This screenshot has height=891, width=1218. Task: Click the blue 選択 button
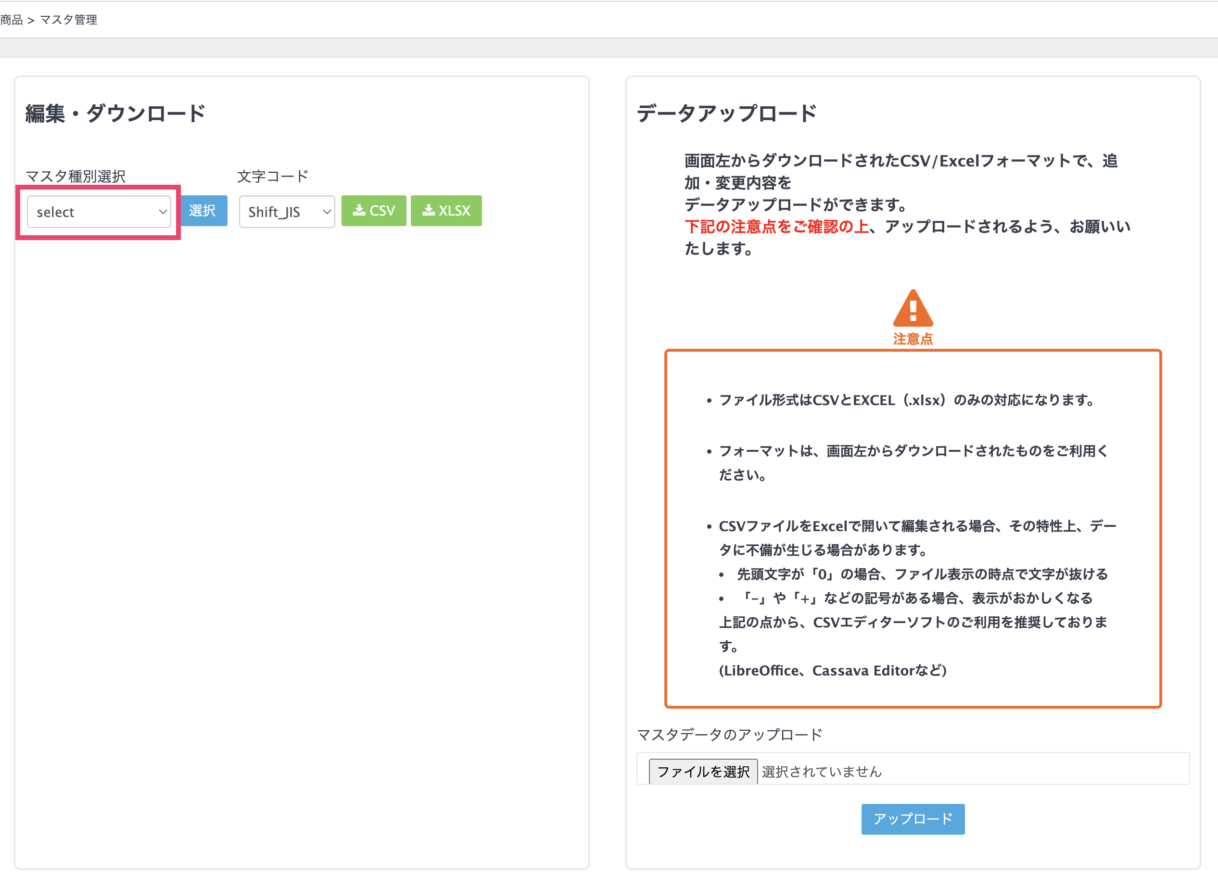coord(203,210)
